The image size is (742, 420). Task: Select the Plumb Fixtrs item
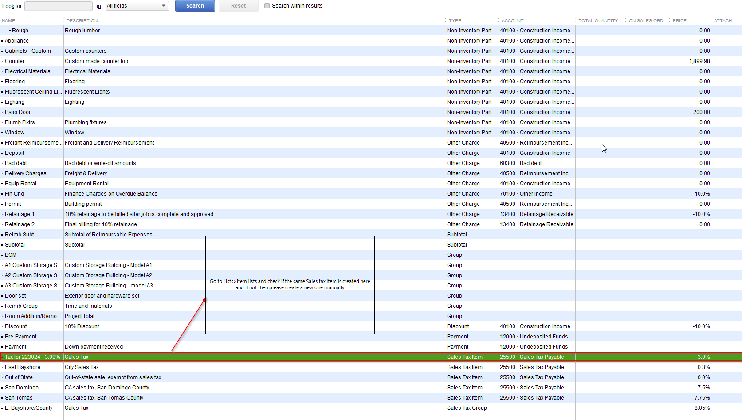[x=20, y=122]
